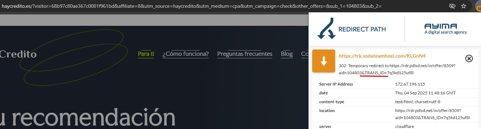This screenshot has width=481, height=129.
Task: Click the crossed-out eye tracking protection icon
Action: [x=452, y=6]
